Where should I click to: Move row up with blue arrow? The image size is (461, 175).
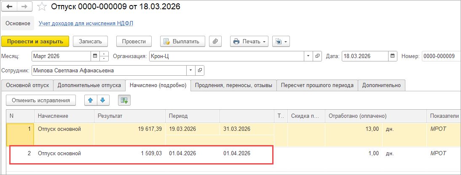pyautogui.click(x=91, y=100)
